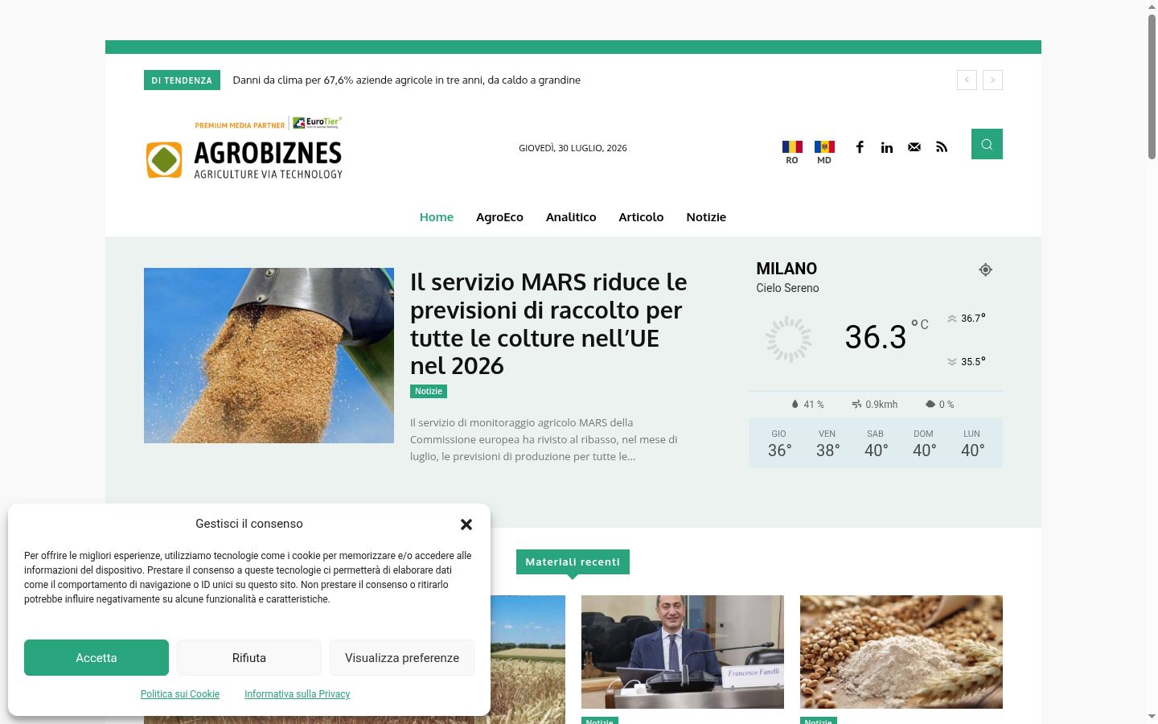Click the Materiali recenti section label

coord(573,562)
